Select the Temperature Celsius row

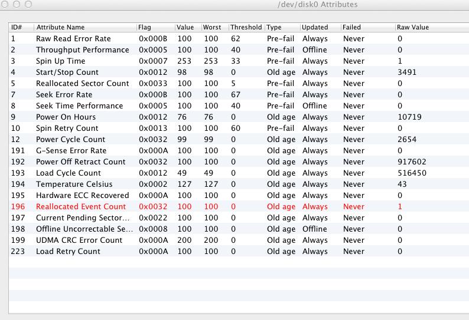coord(239,184)
